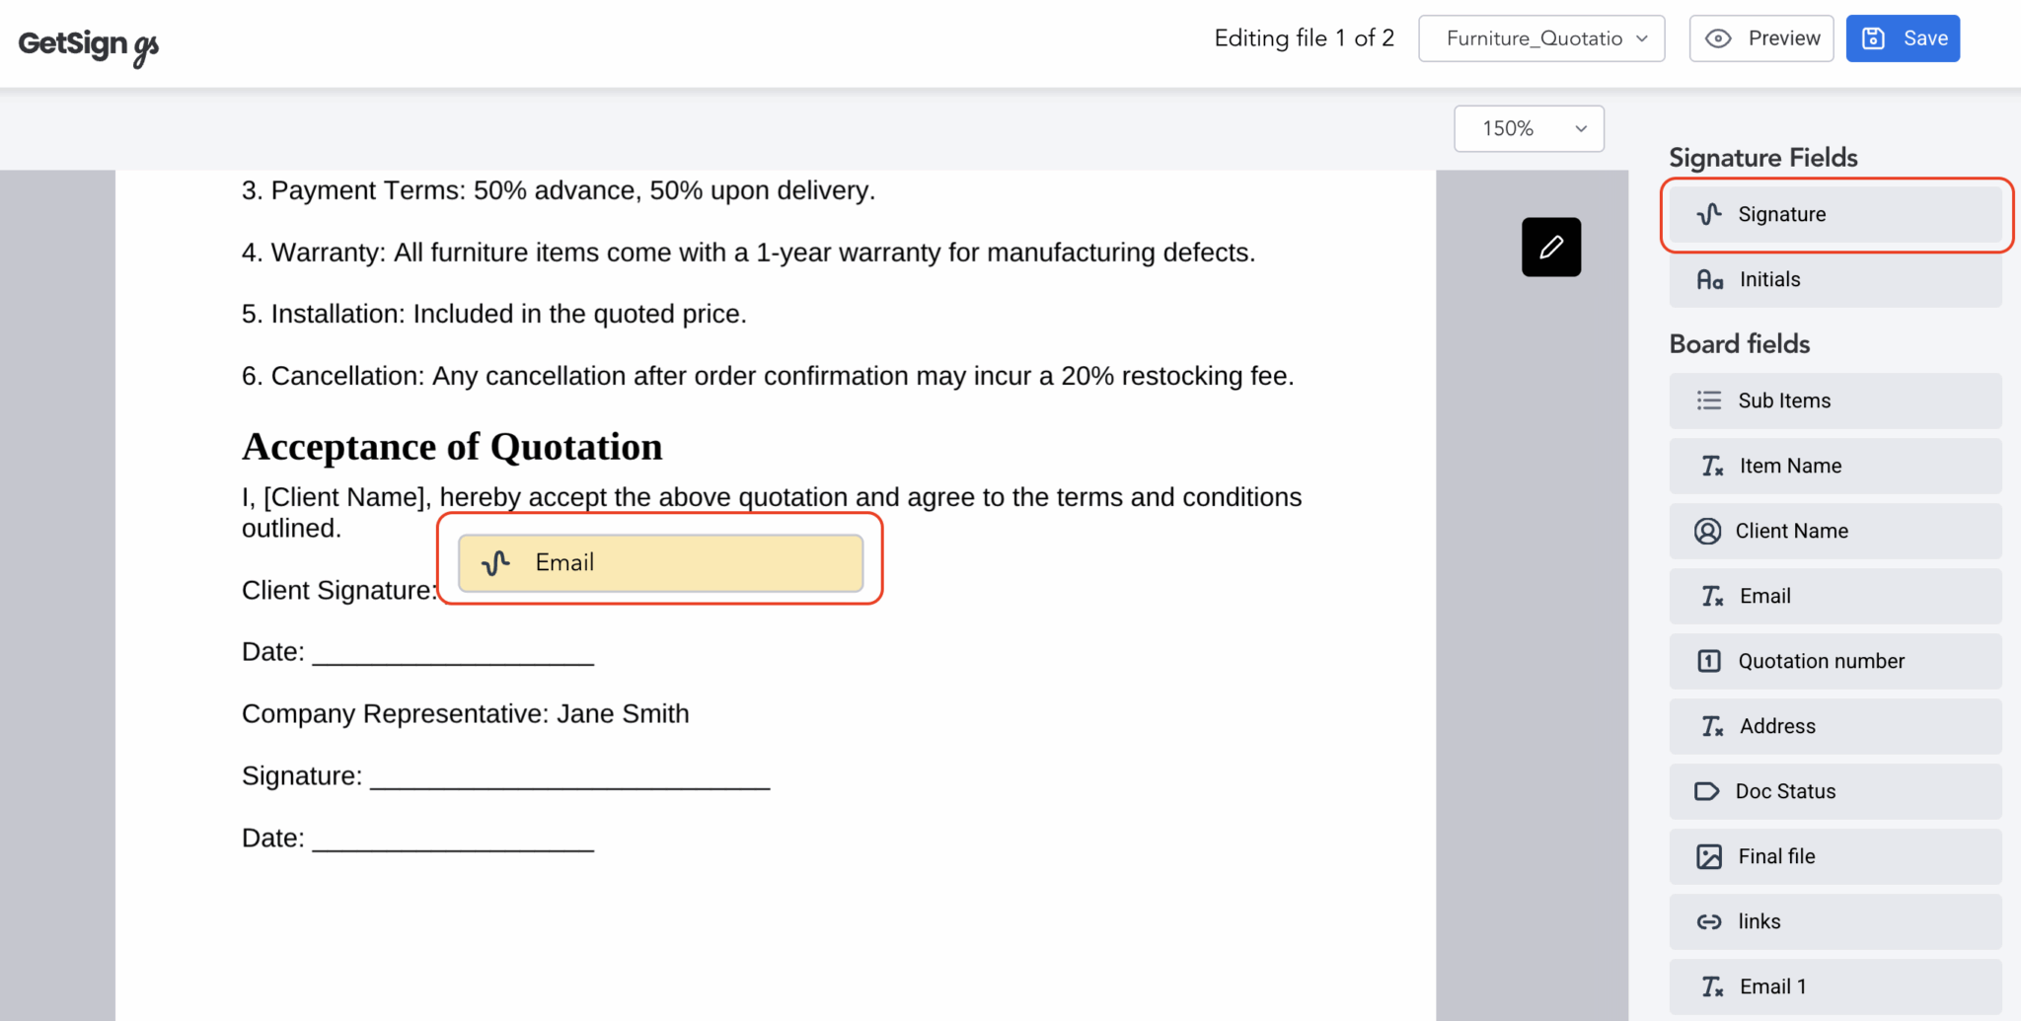Screen dimensions: 2021x1021
Task: Add the Email 1 board field
Action: [1834, 985]
